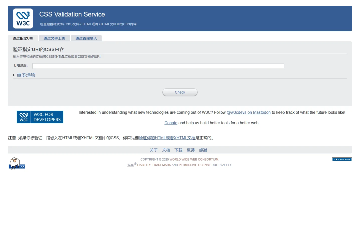The height and width of the screenshot is (225, 360).
Task: Open the TRADEMARK link in the footer
Action: (161, 165)
